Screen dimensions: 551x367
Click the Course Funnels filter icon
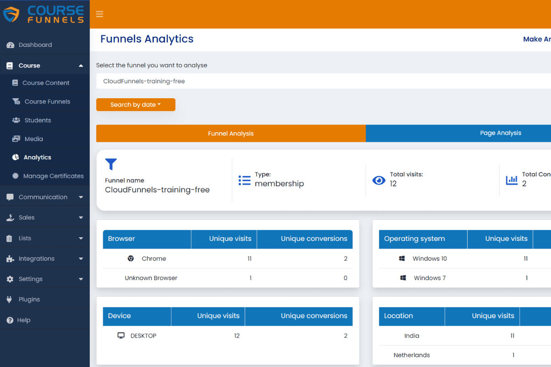tap(16, 101)
